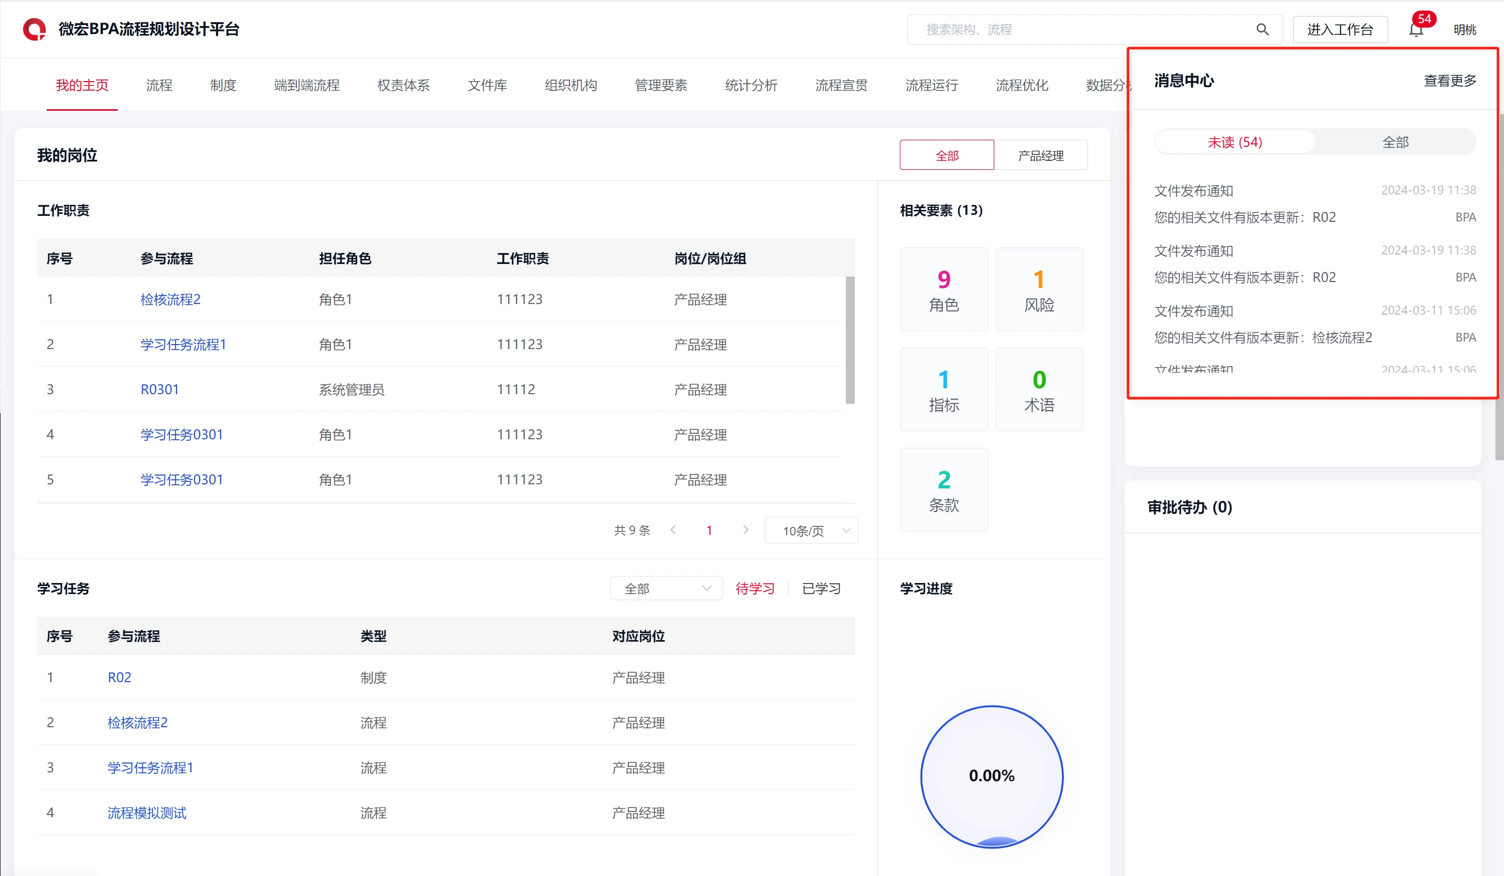The width and height of the screenshot is (1504, 876).
Task: Open the 组织机构 navigation tab
Action: [x=571, y=85]
